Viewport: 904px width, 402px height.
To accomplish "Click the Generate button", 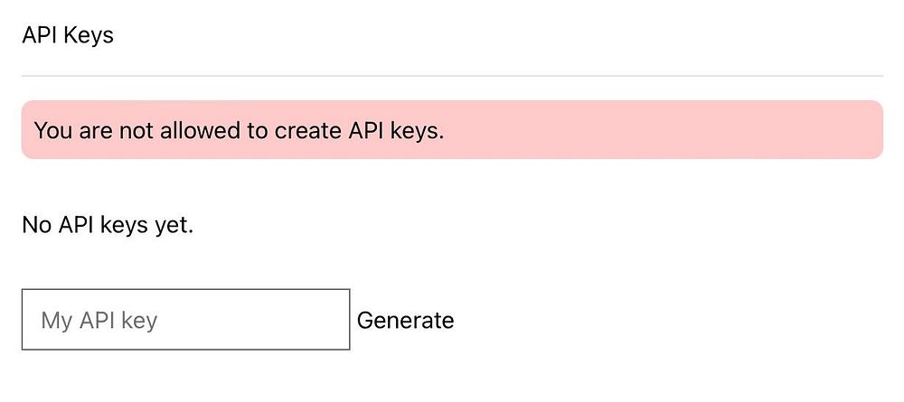I will tap(405, 320).
